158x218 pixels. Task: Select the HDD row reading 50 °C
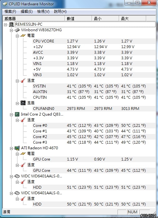pos(94,204)
